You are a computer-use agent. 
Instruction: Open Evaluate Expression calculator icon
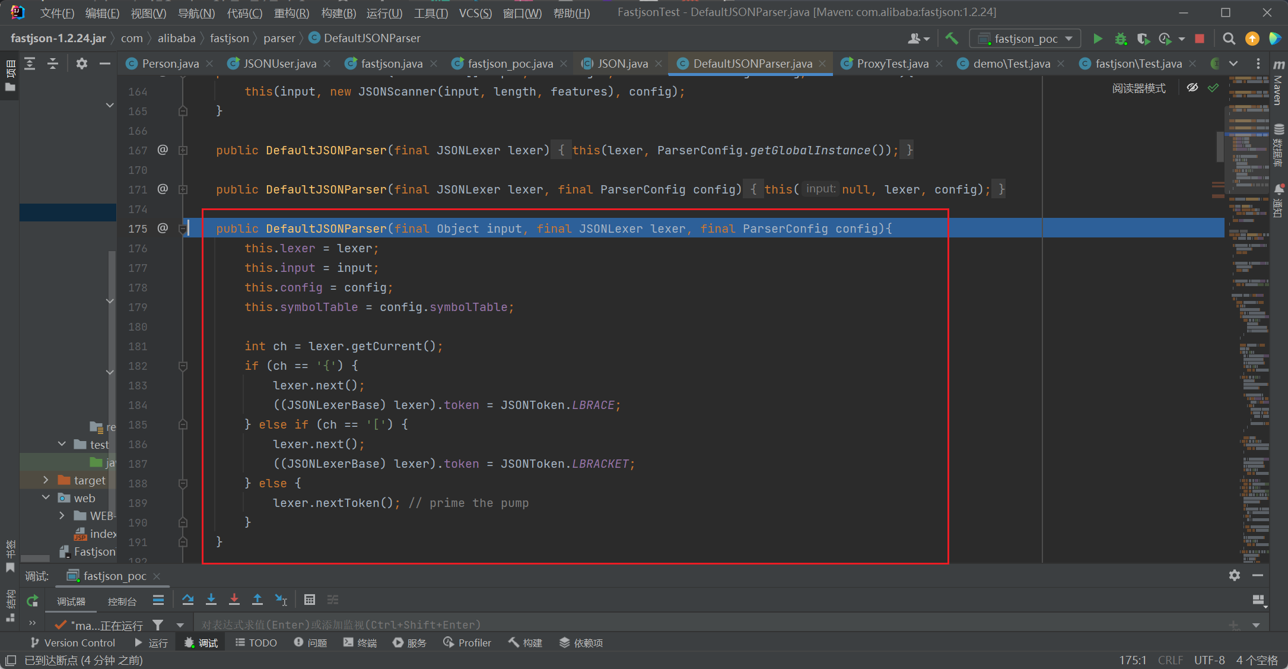[309, 600]
